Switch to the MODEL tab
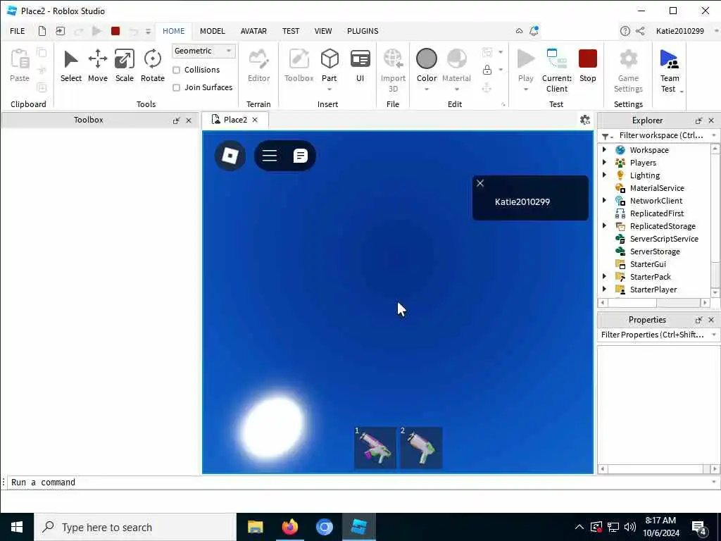 [x=212, y=31]
